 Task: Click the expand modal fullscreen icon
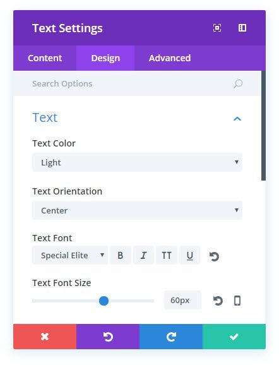coord(217,28)
